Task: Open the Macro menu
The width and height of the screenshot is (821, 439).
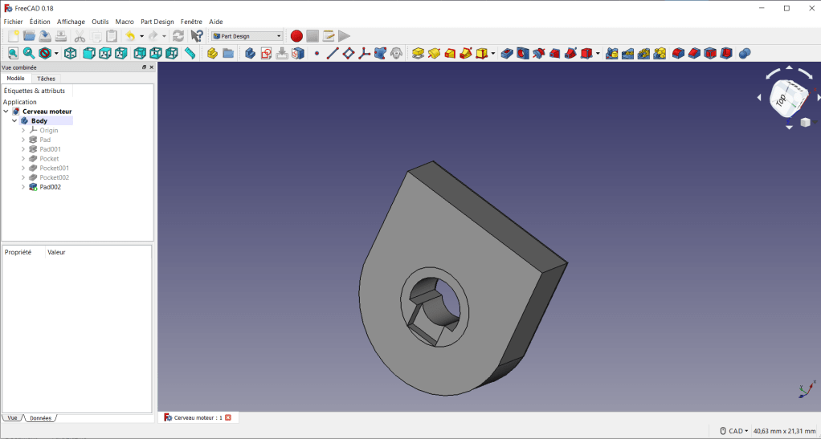Action: pyautogui.click(x=125, y=22)
